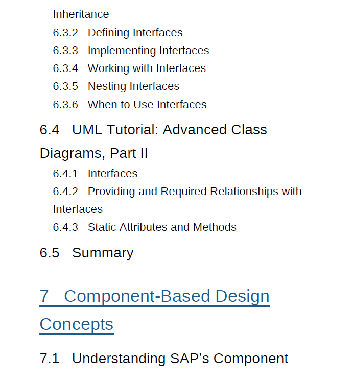Open UML Tutorial: Advanced Class heading
Viewport: 353px width, 381px height.
pos(169,130)
